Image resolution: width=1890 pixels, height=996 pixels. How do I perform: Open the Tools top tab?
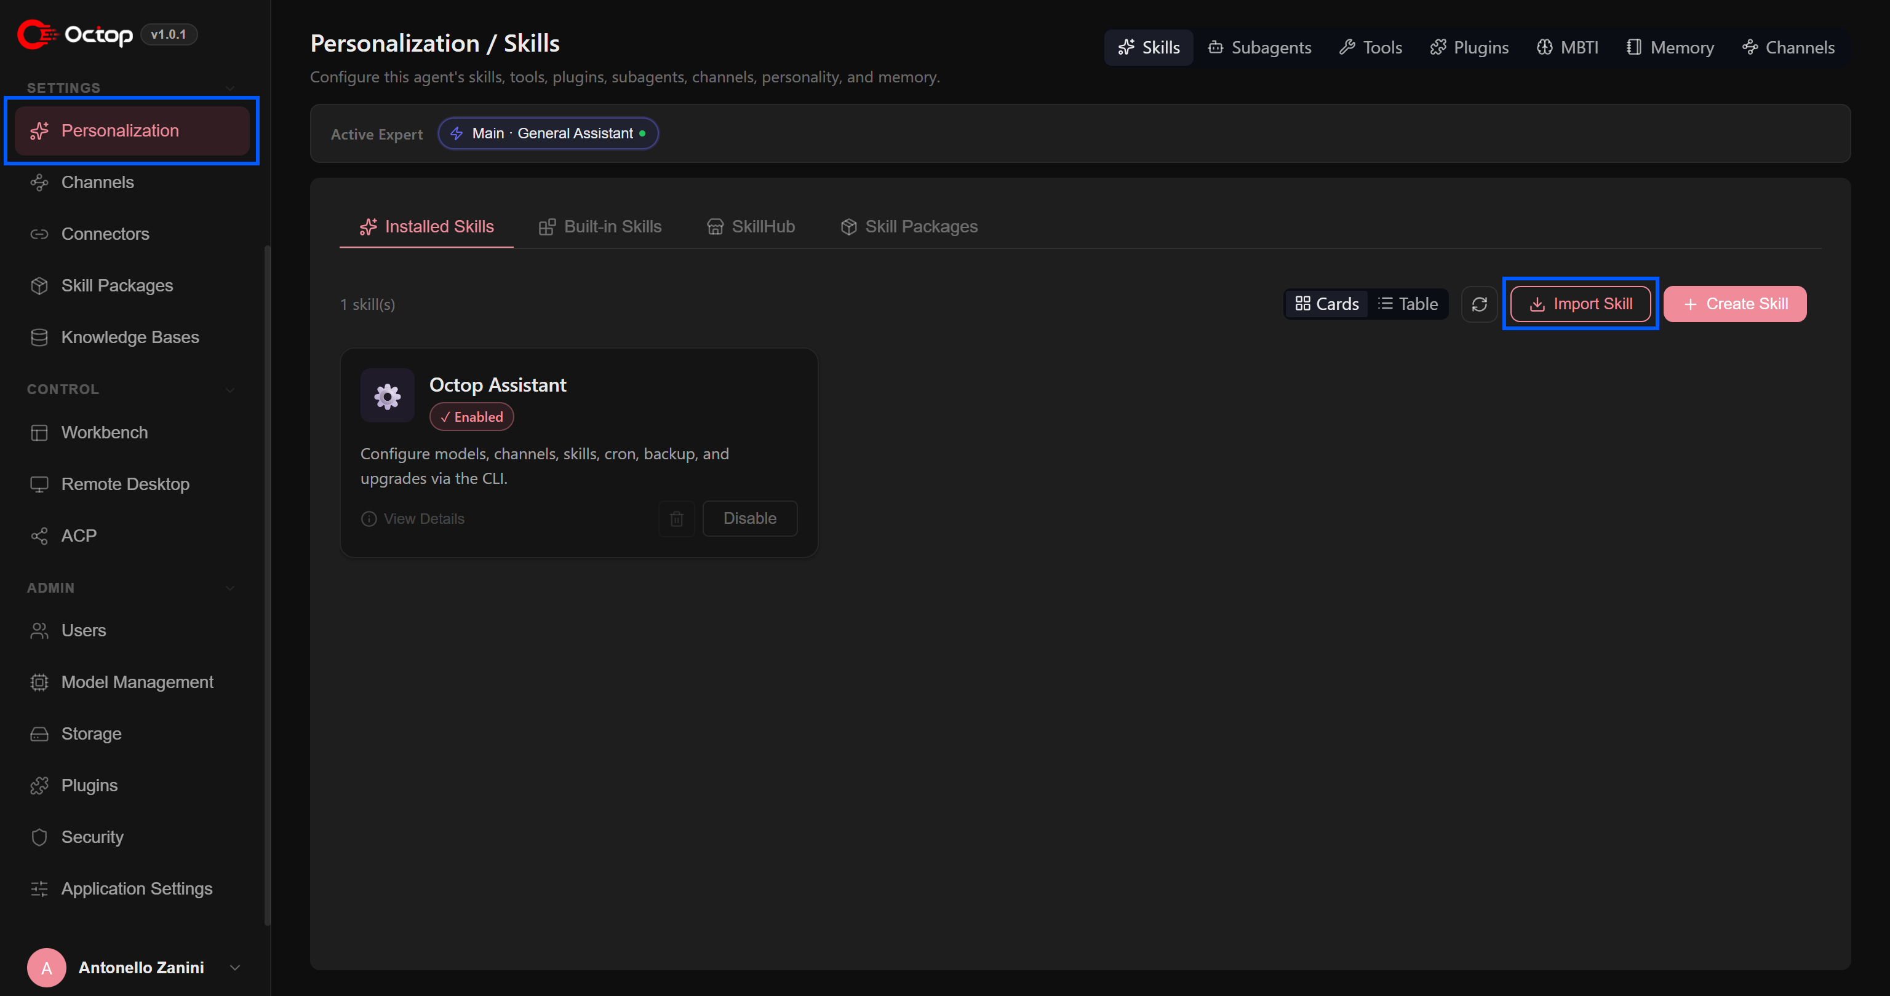tap(1371, 48)
